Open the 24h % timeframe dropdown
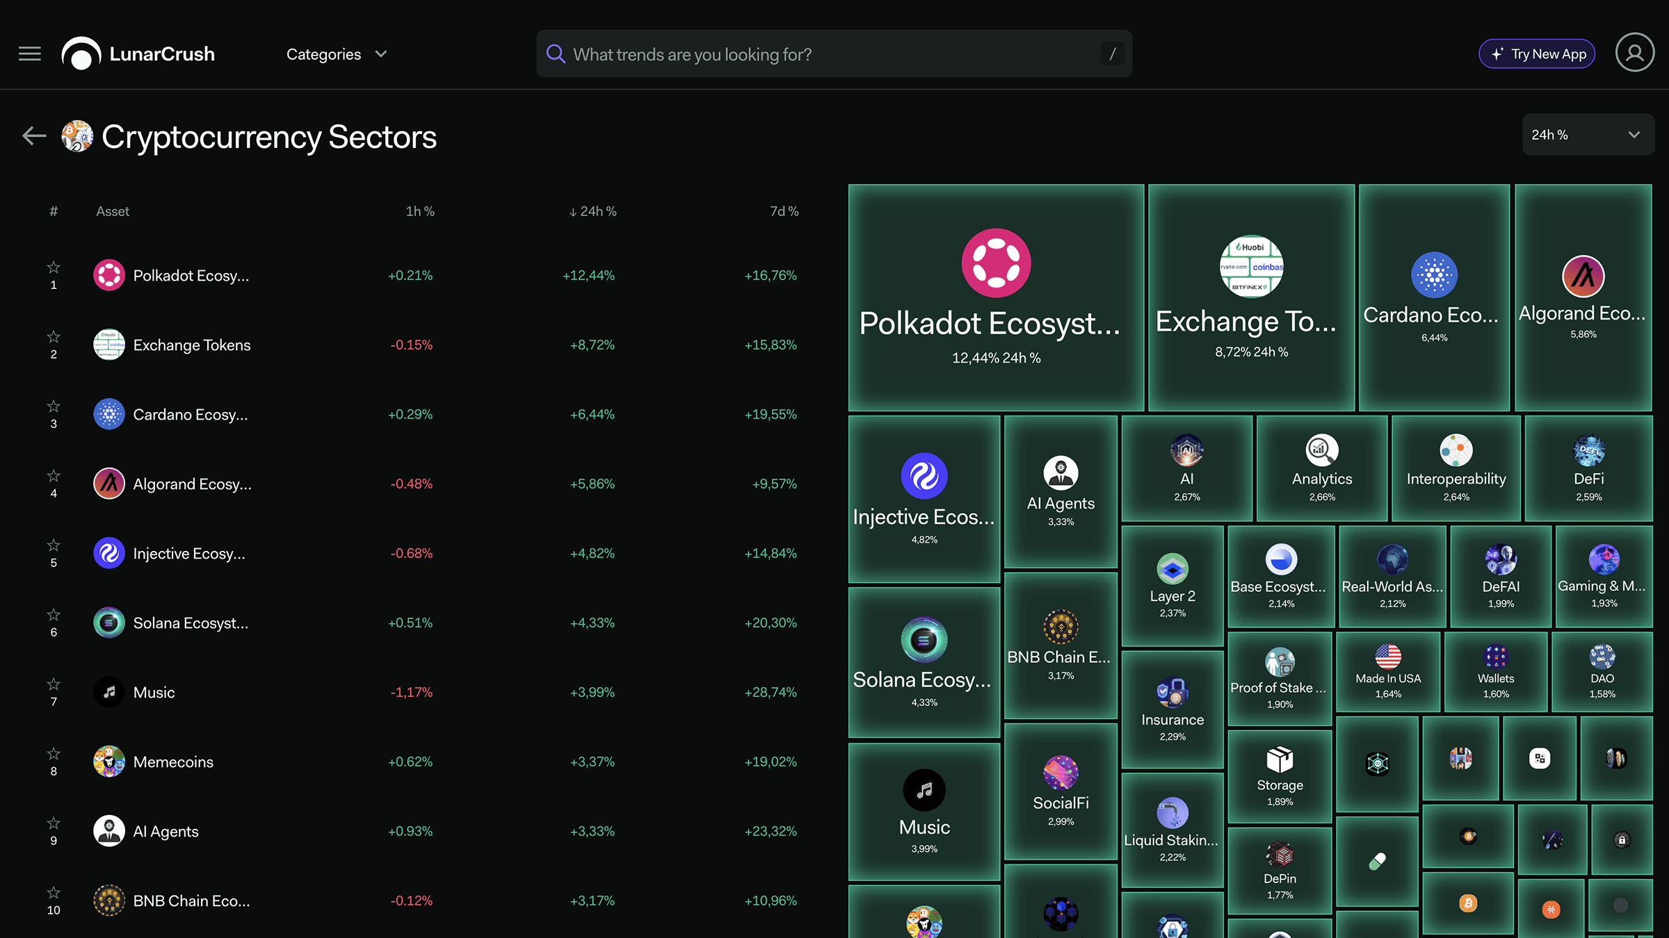The height and width of the screenshot is (938, 1669). (x=1588, y=135)
